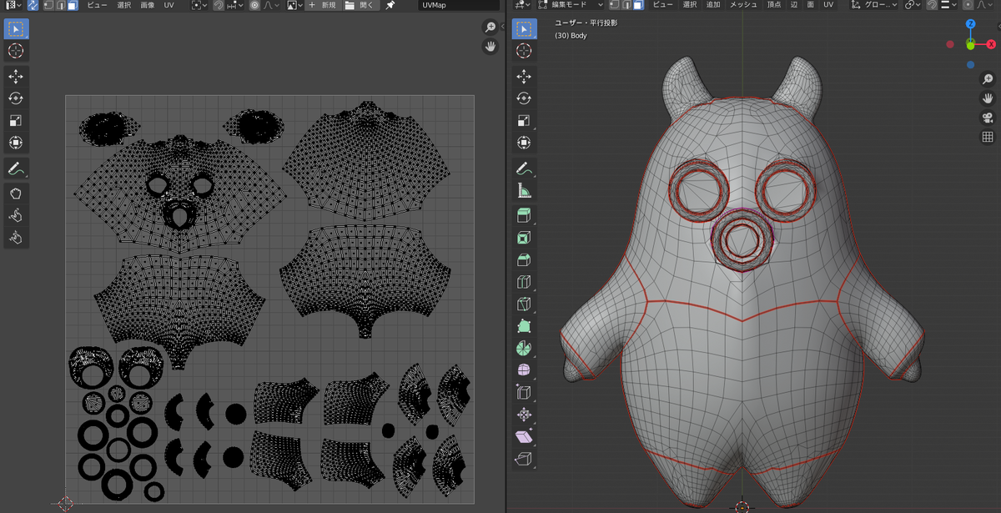Open the UV editor type dropdown
This screenshot has width=1001, height=513.
pos(13,5)
